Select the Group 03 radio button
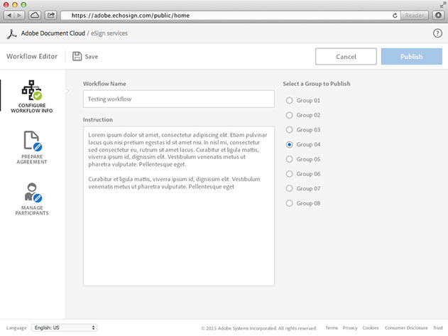Viewport: 448px width, 336px height. (289, 130)
